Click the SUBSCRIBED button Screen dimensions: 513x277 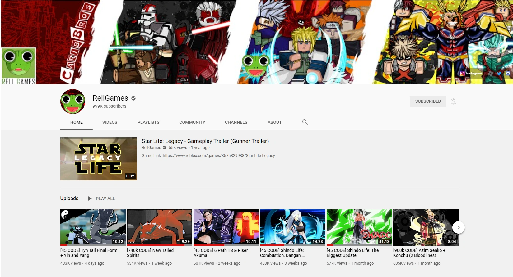click(428, 101)
